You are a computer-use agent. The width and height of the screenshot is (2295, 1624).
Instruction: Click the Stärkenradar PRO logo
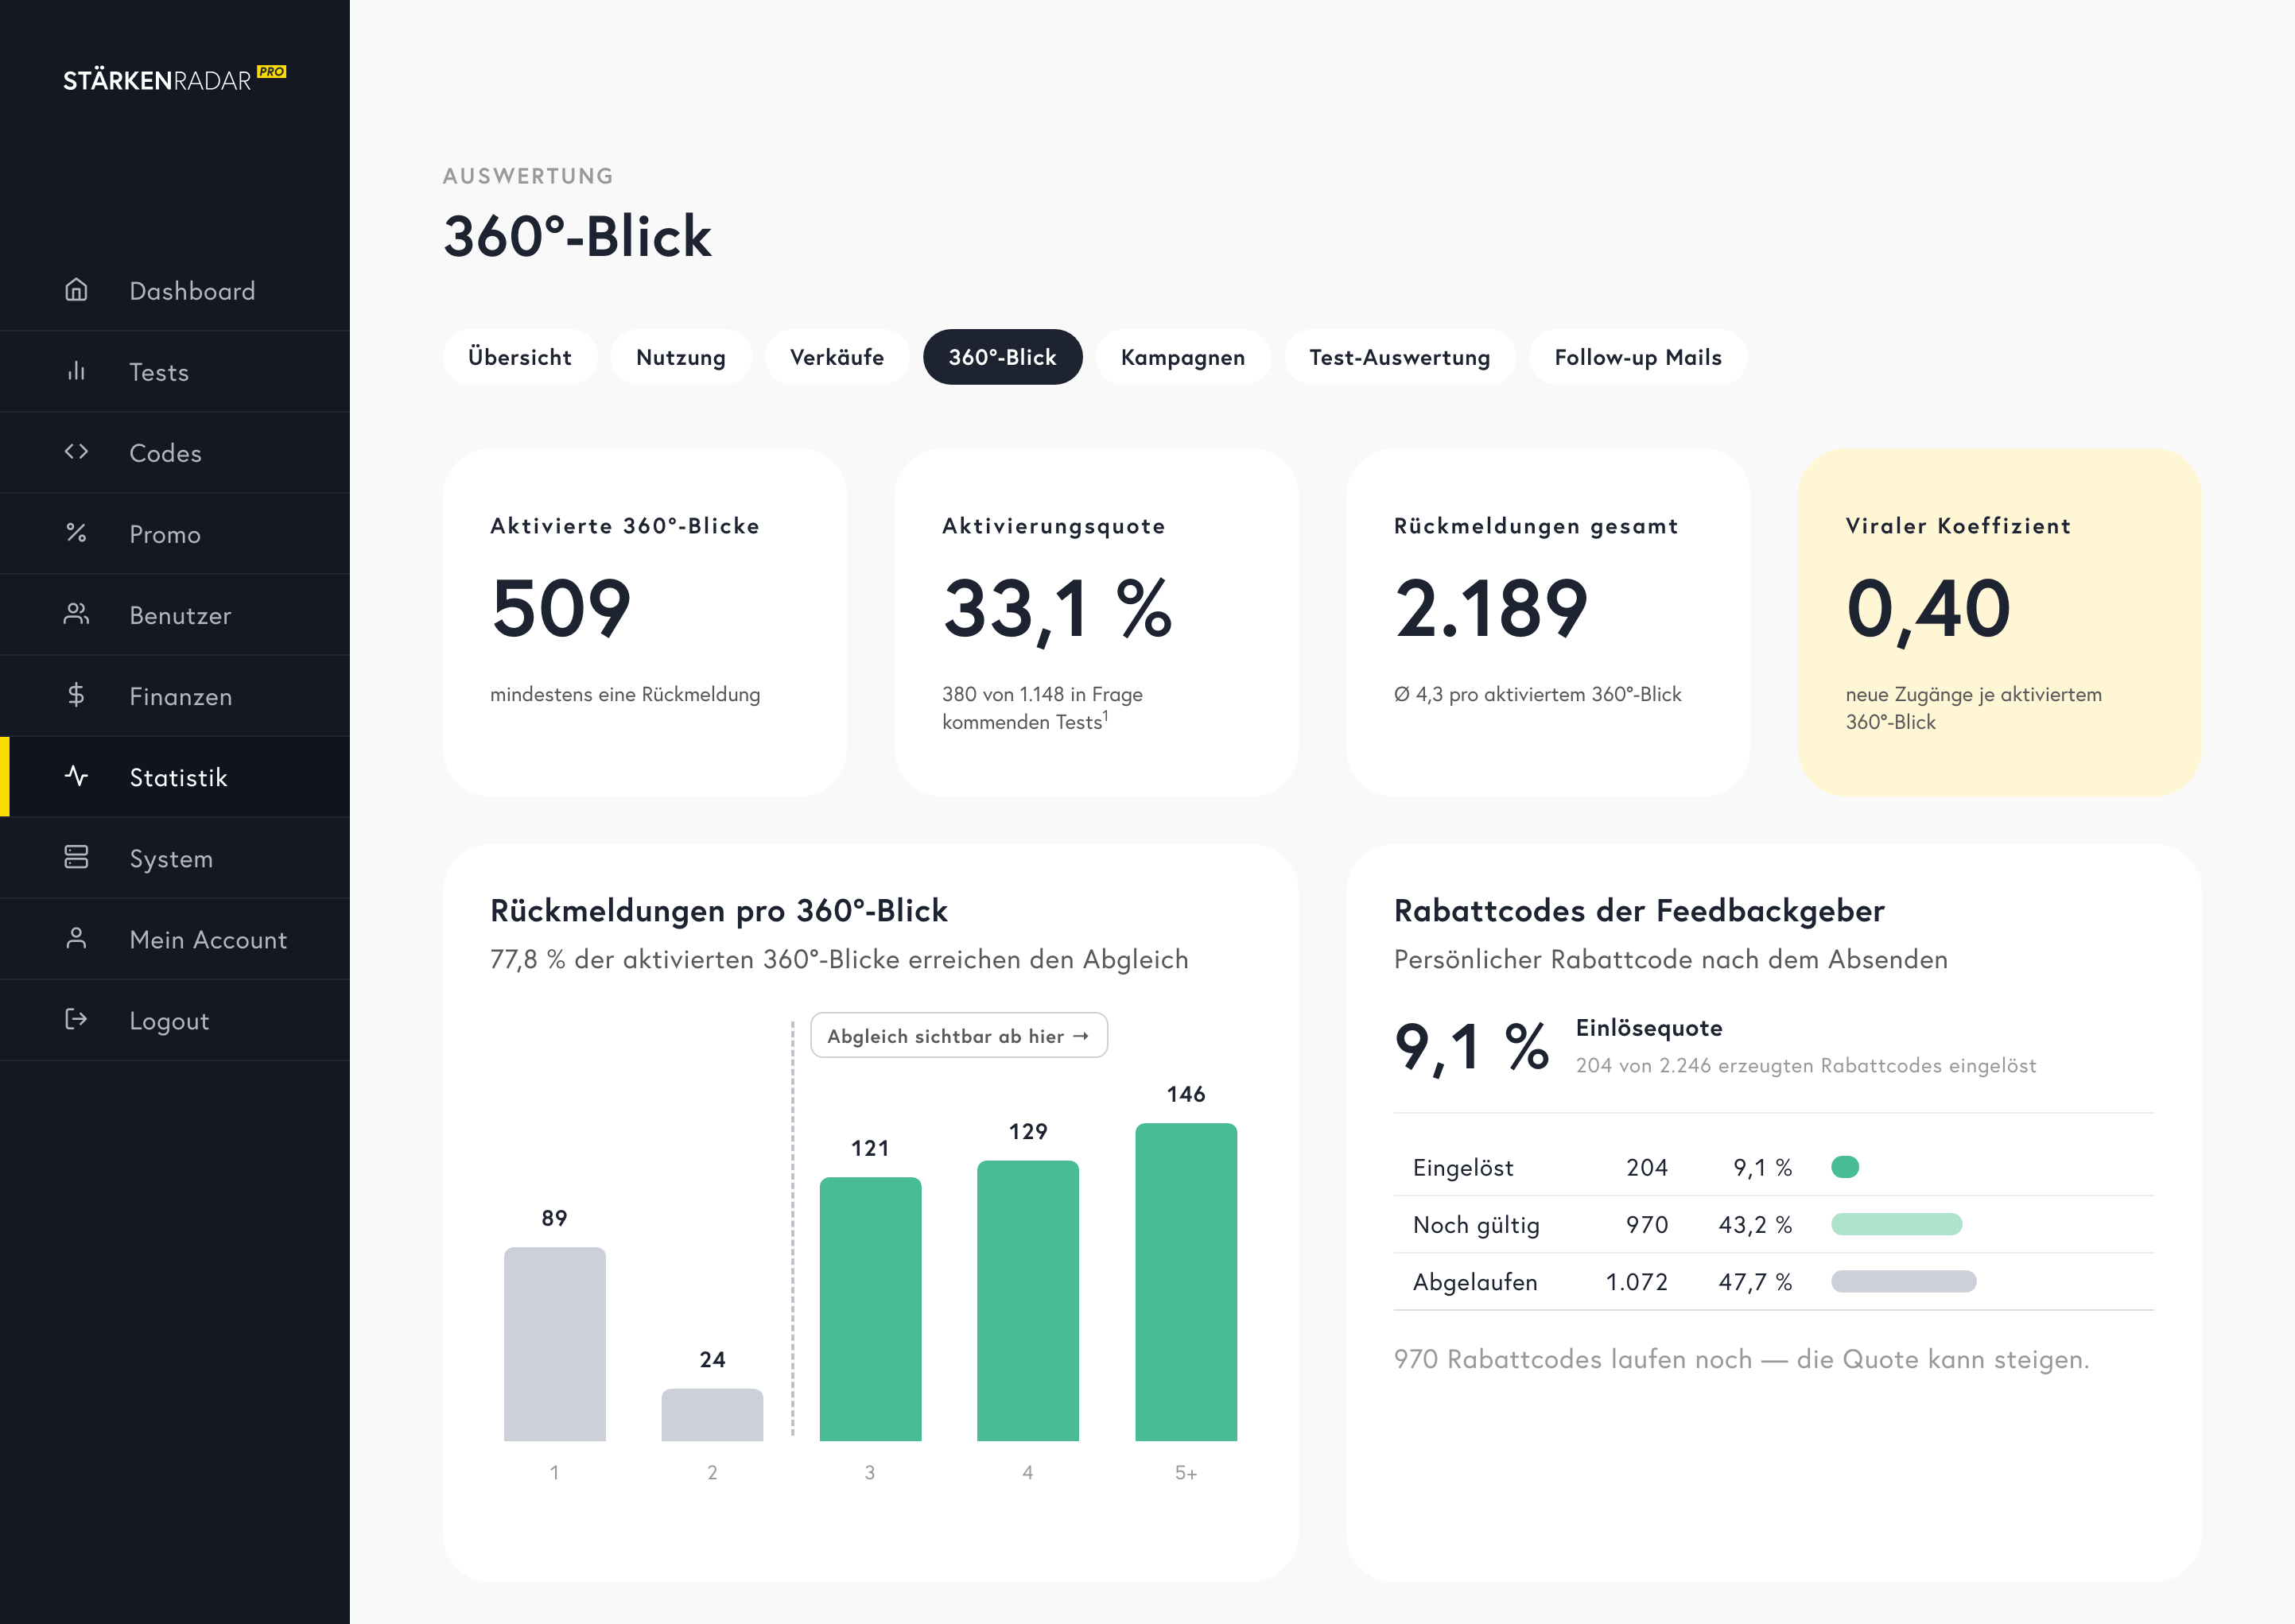click(175, 79)
